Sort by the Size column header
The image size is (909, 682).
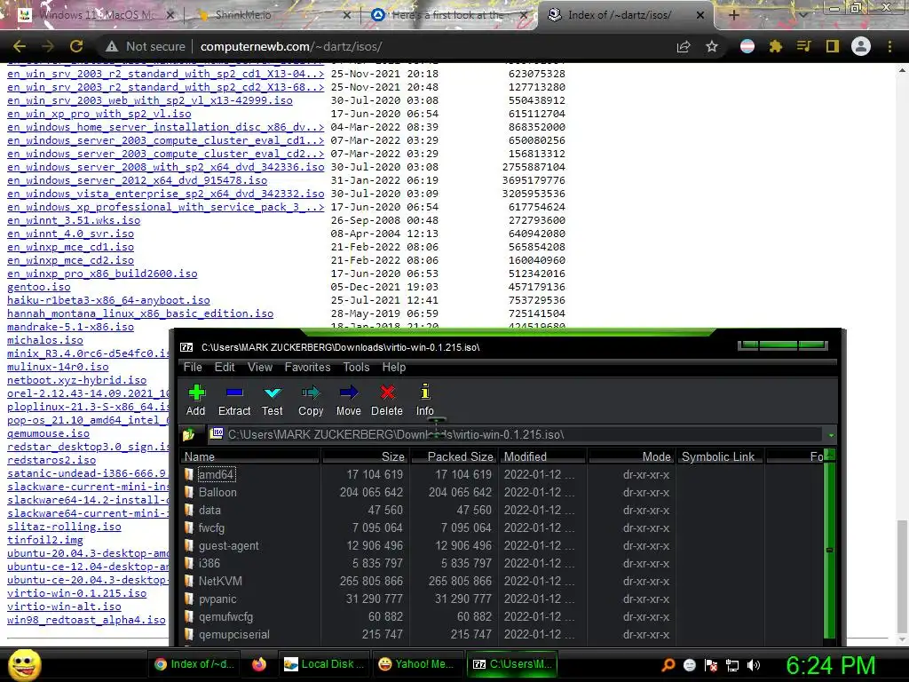[365, 456]
